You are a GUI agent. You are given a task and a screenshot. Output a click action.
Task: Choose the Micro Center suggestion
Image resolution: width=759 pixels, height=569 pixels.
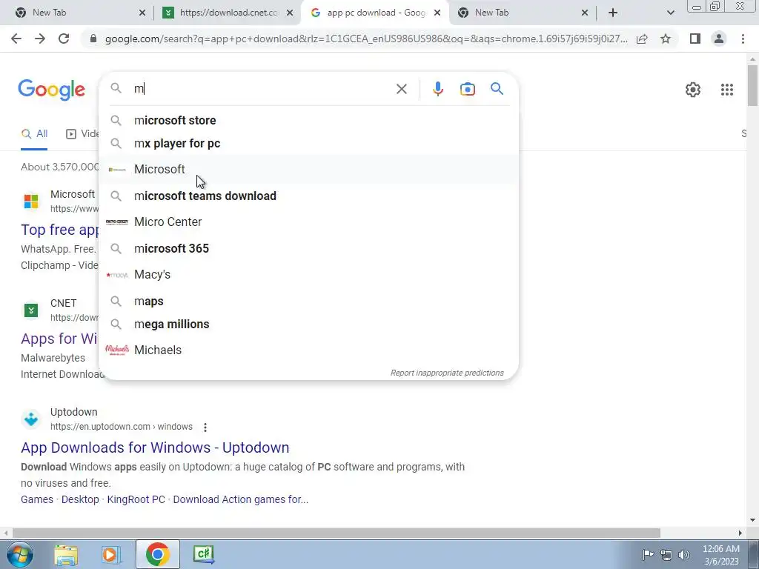pyautogui.click(x=309, y=222)
